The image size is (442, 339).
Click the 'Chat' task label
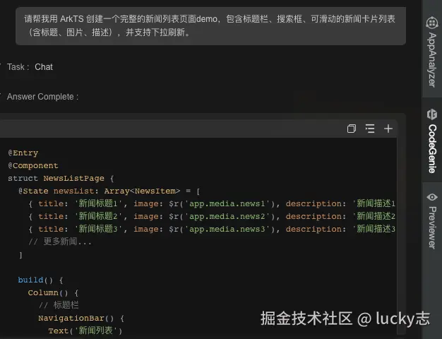pos(44,67)
